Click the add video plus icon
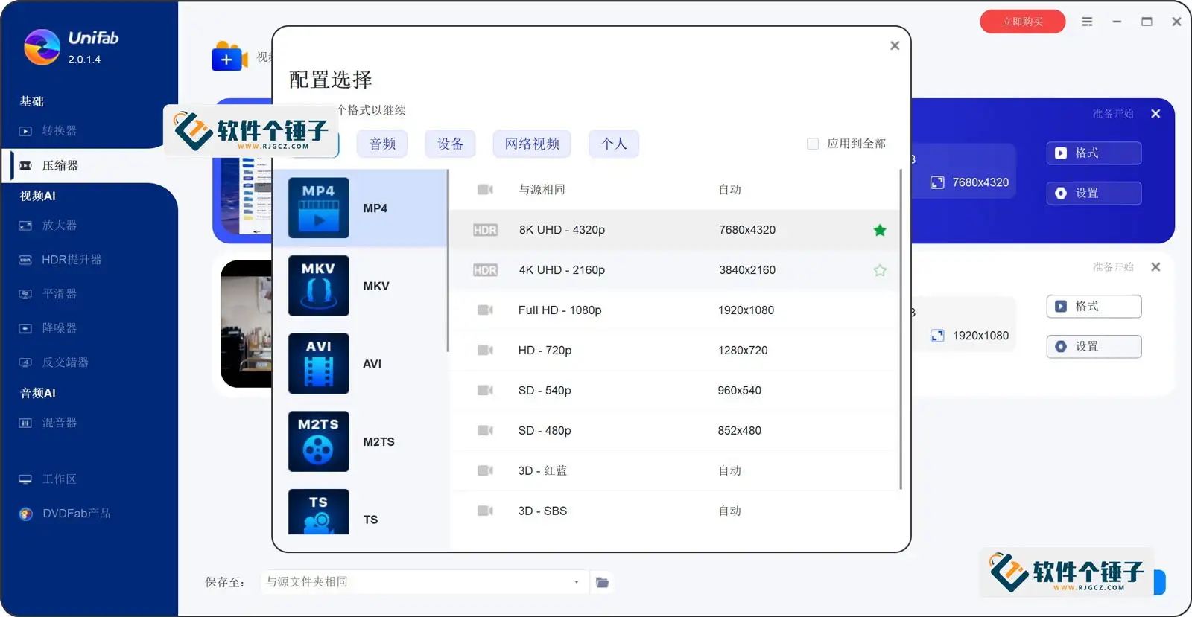This screenshot has width=1192, height=617. point(227,58)
